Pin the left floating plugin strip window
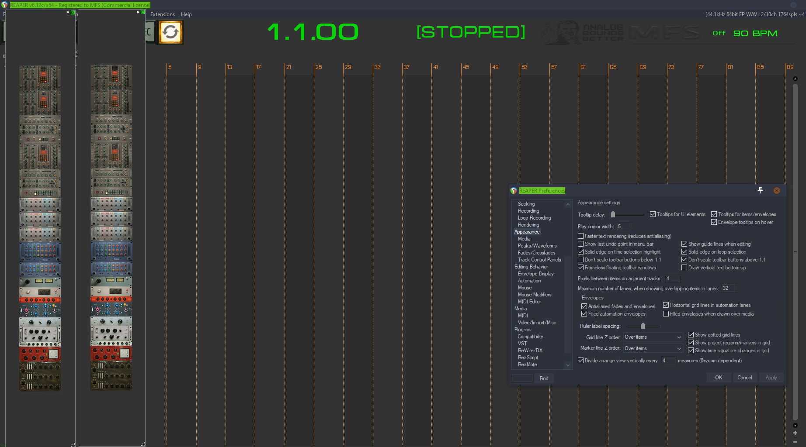This screenshot has height=447, width=806. coord(68,13)
